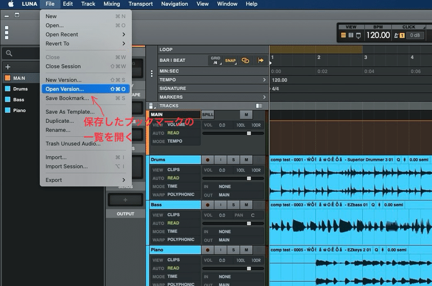Click the Drums clip Q quantize button
This screenshot has width=432, height=286.
pos(398,159)
